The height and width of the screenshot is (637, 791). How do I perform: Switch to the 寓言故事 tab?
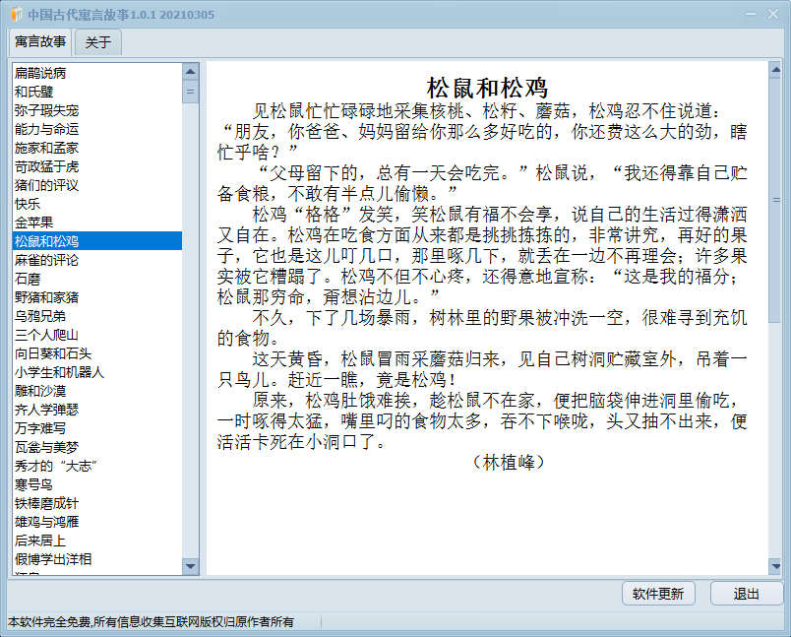39,42
